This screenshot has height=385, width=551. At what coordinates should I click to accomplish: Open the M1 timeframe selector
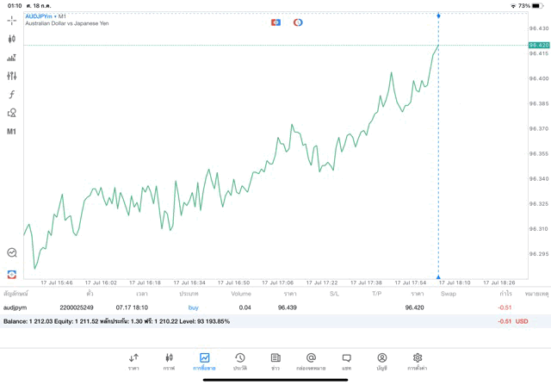pos(11,132)
